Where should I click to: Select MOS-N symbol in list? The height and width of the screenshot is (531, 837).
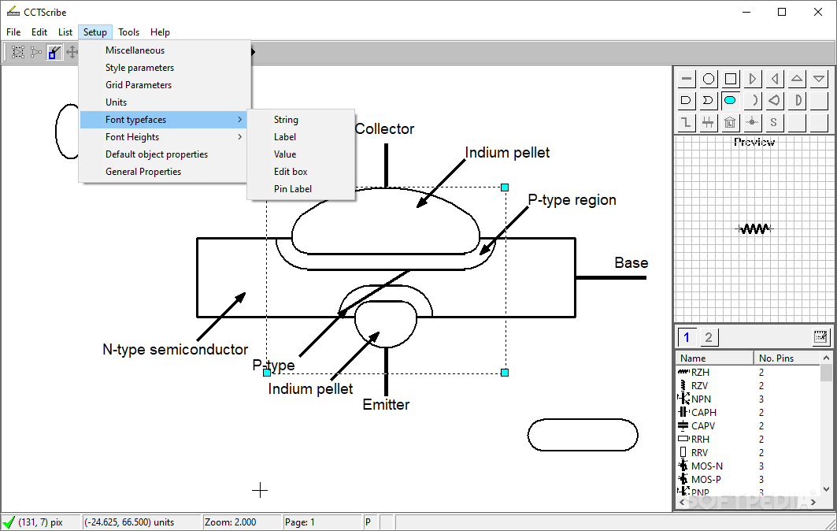(x=748, y=466)
